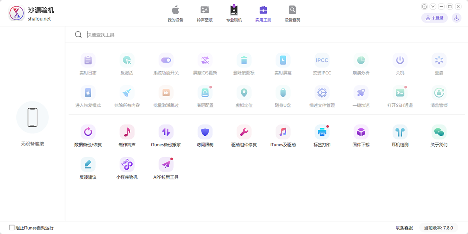This screenshot has width=468, height=234.
Task: Open the title bar message menu icon
Action: [x=425, y=7]
